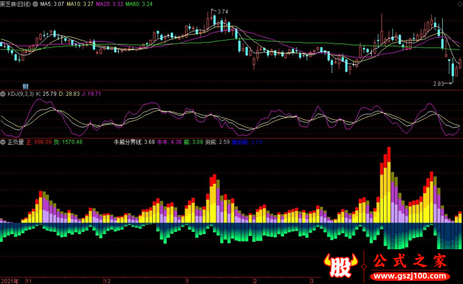Click the 3.74 high price marker
The image size is (463, 284).
tap(220, 12)
